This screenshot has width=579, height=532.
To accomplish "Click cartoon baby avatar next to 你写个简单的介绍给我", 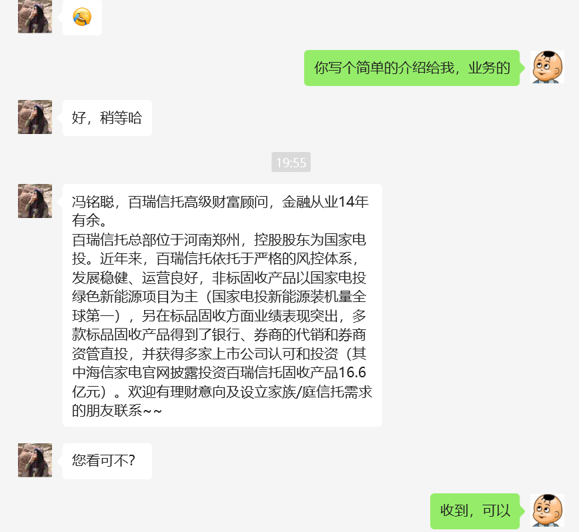I will click(x=547, y=67).
